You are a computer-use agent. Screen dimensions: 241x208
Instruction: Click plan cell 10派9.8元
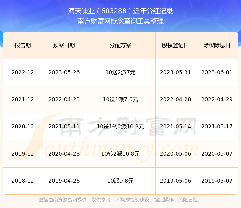[x=120, y=181]
